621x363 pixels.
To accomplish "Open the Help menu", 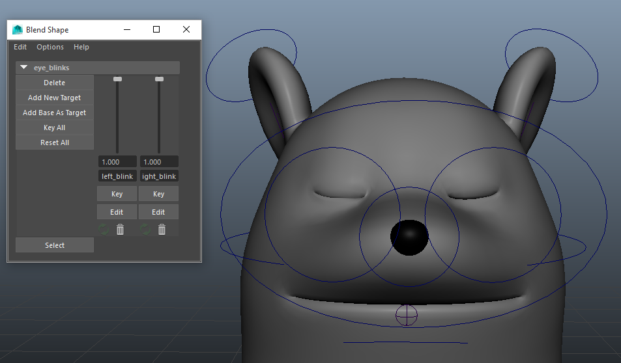I will click(x=81, y=47).
